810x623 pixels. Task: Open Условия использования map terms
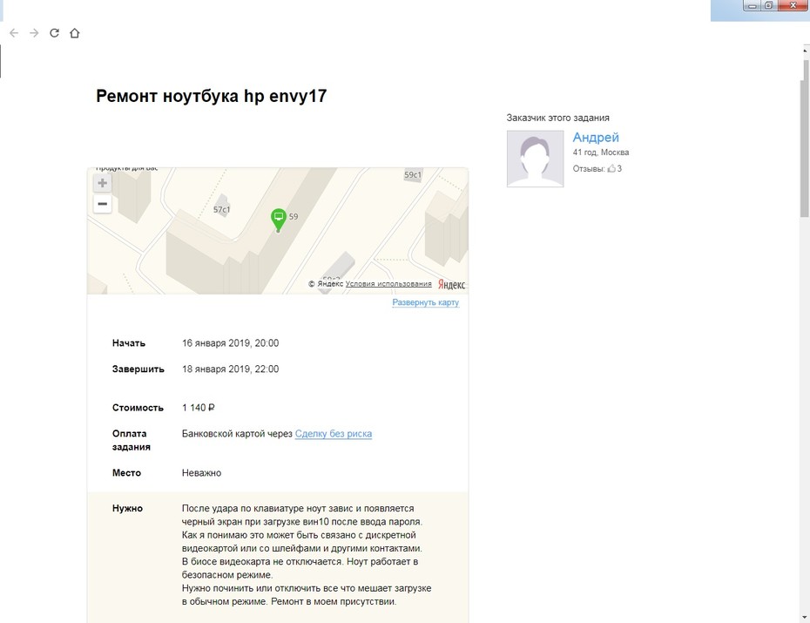coord(388,283)
